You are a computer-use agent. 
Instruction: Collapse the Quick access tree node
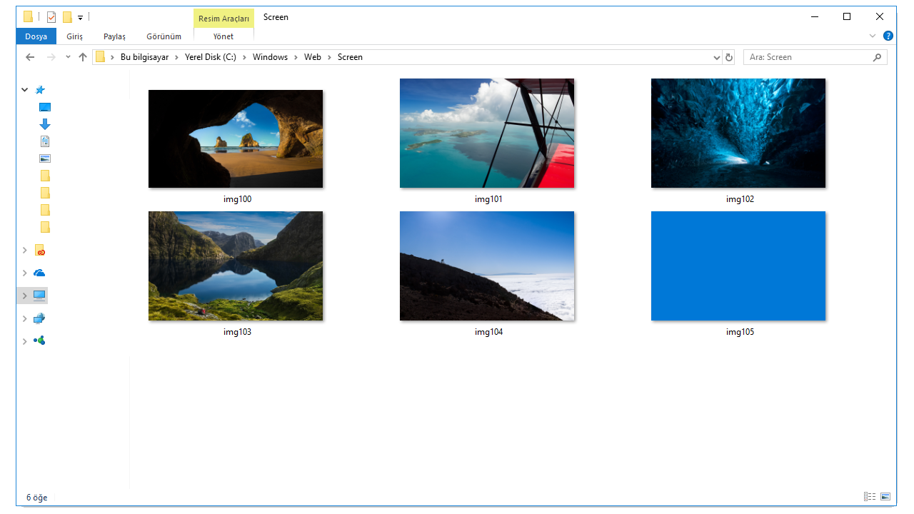[25, 90]
